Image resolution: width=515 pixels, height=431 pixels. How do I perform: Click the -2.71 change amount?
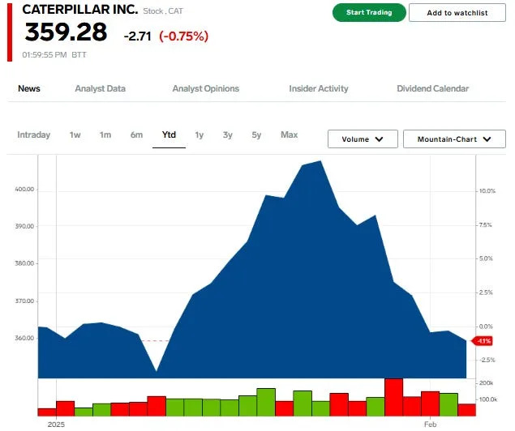point(138,36)
